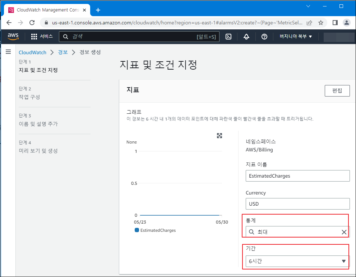Viewport: 356px width, 277px height.
Task: Toggle the EstimatedCharges legend color swatch
Action: [137, 230]
